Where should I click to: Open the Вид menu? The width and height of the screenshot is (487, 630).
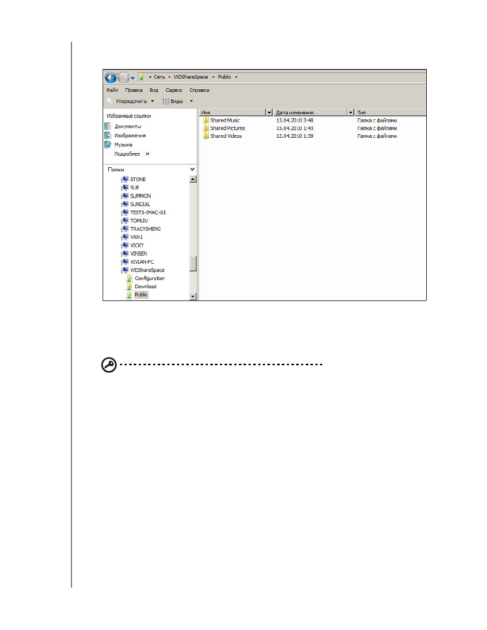pos(154,90)
